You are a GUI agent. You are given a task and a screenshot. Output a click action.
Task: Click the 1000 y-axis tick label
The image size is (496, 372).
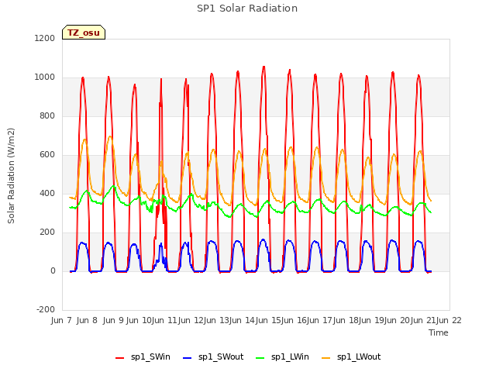(45, 77)
